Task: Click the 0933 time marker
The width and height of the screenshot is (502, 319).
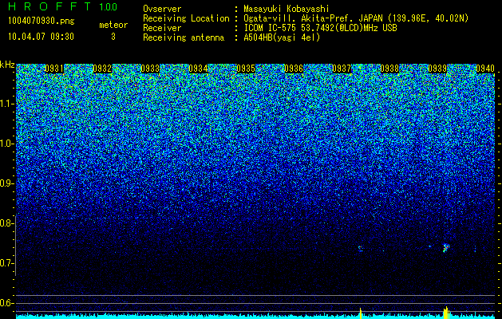Action: click(150, 69)
